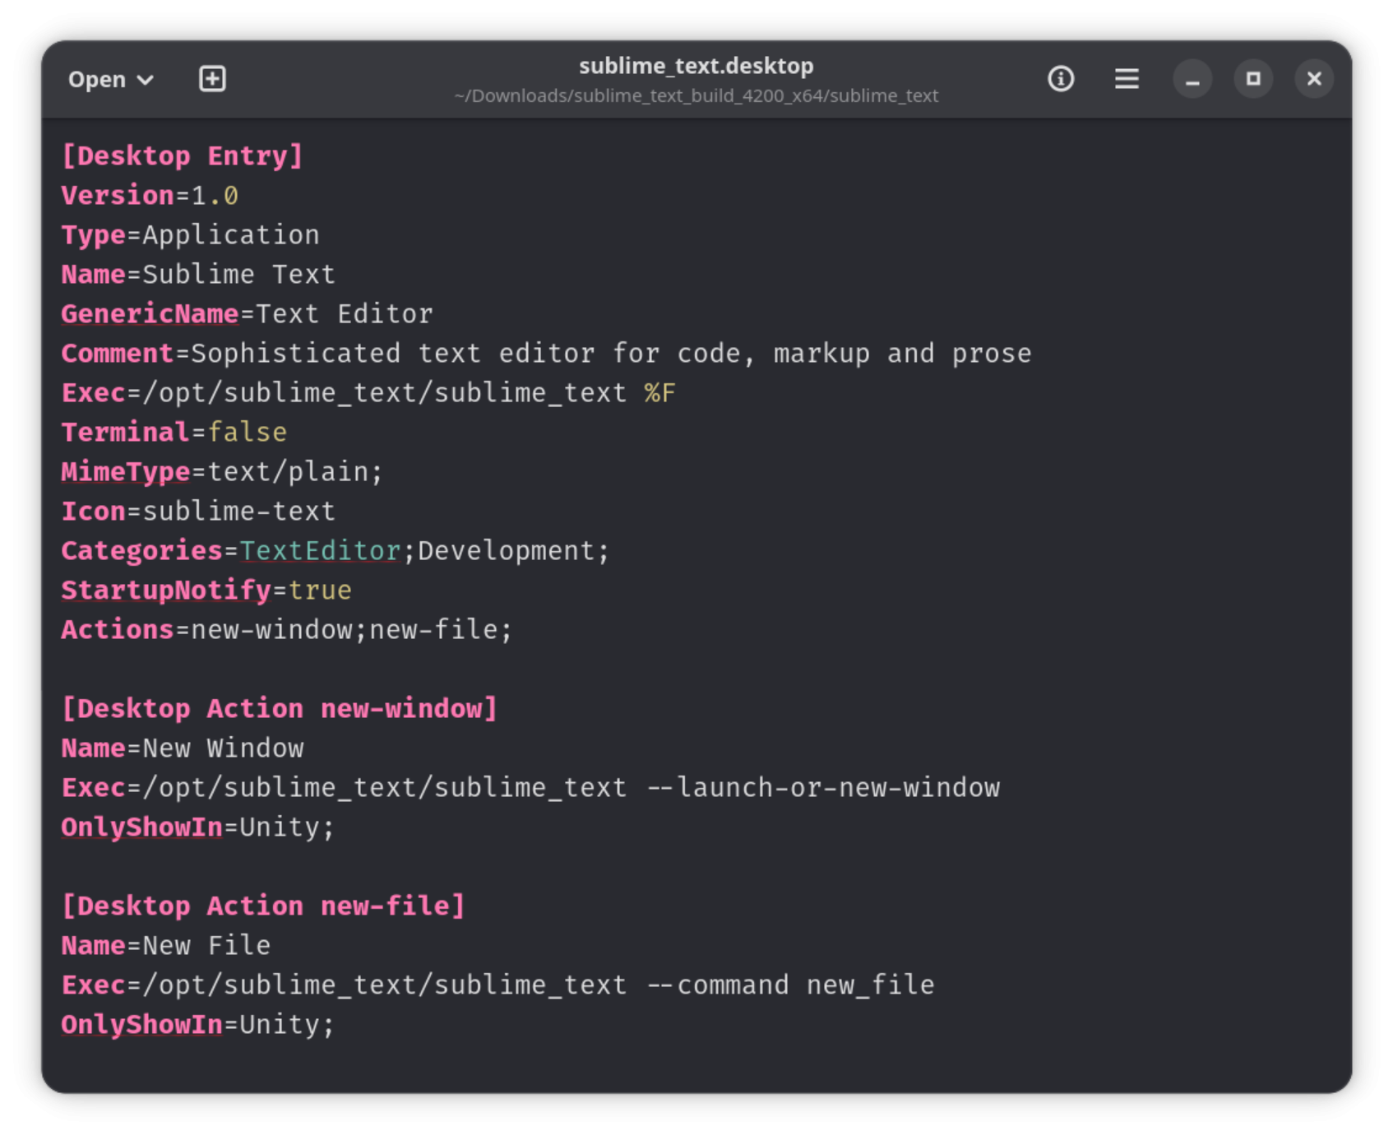Select the word Application on the Type line
This screenshot has height=1135, width=1393.
230,234
